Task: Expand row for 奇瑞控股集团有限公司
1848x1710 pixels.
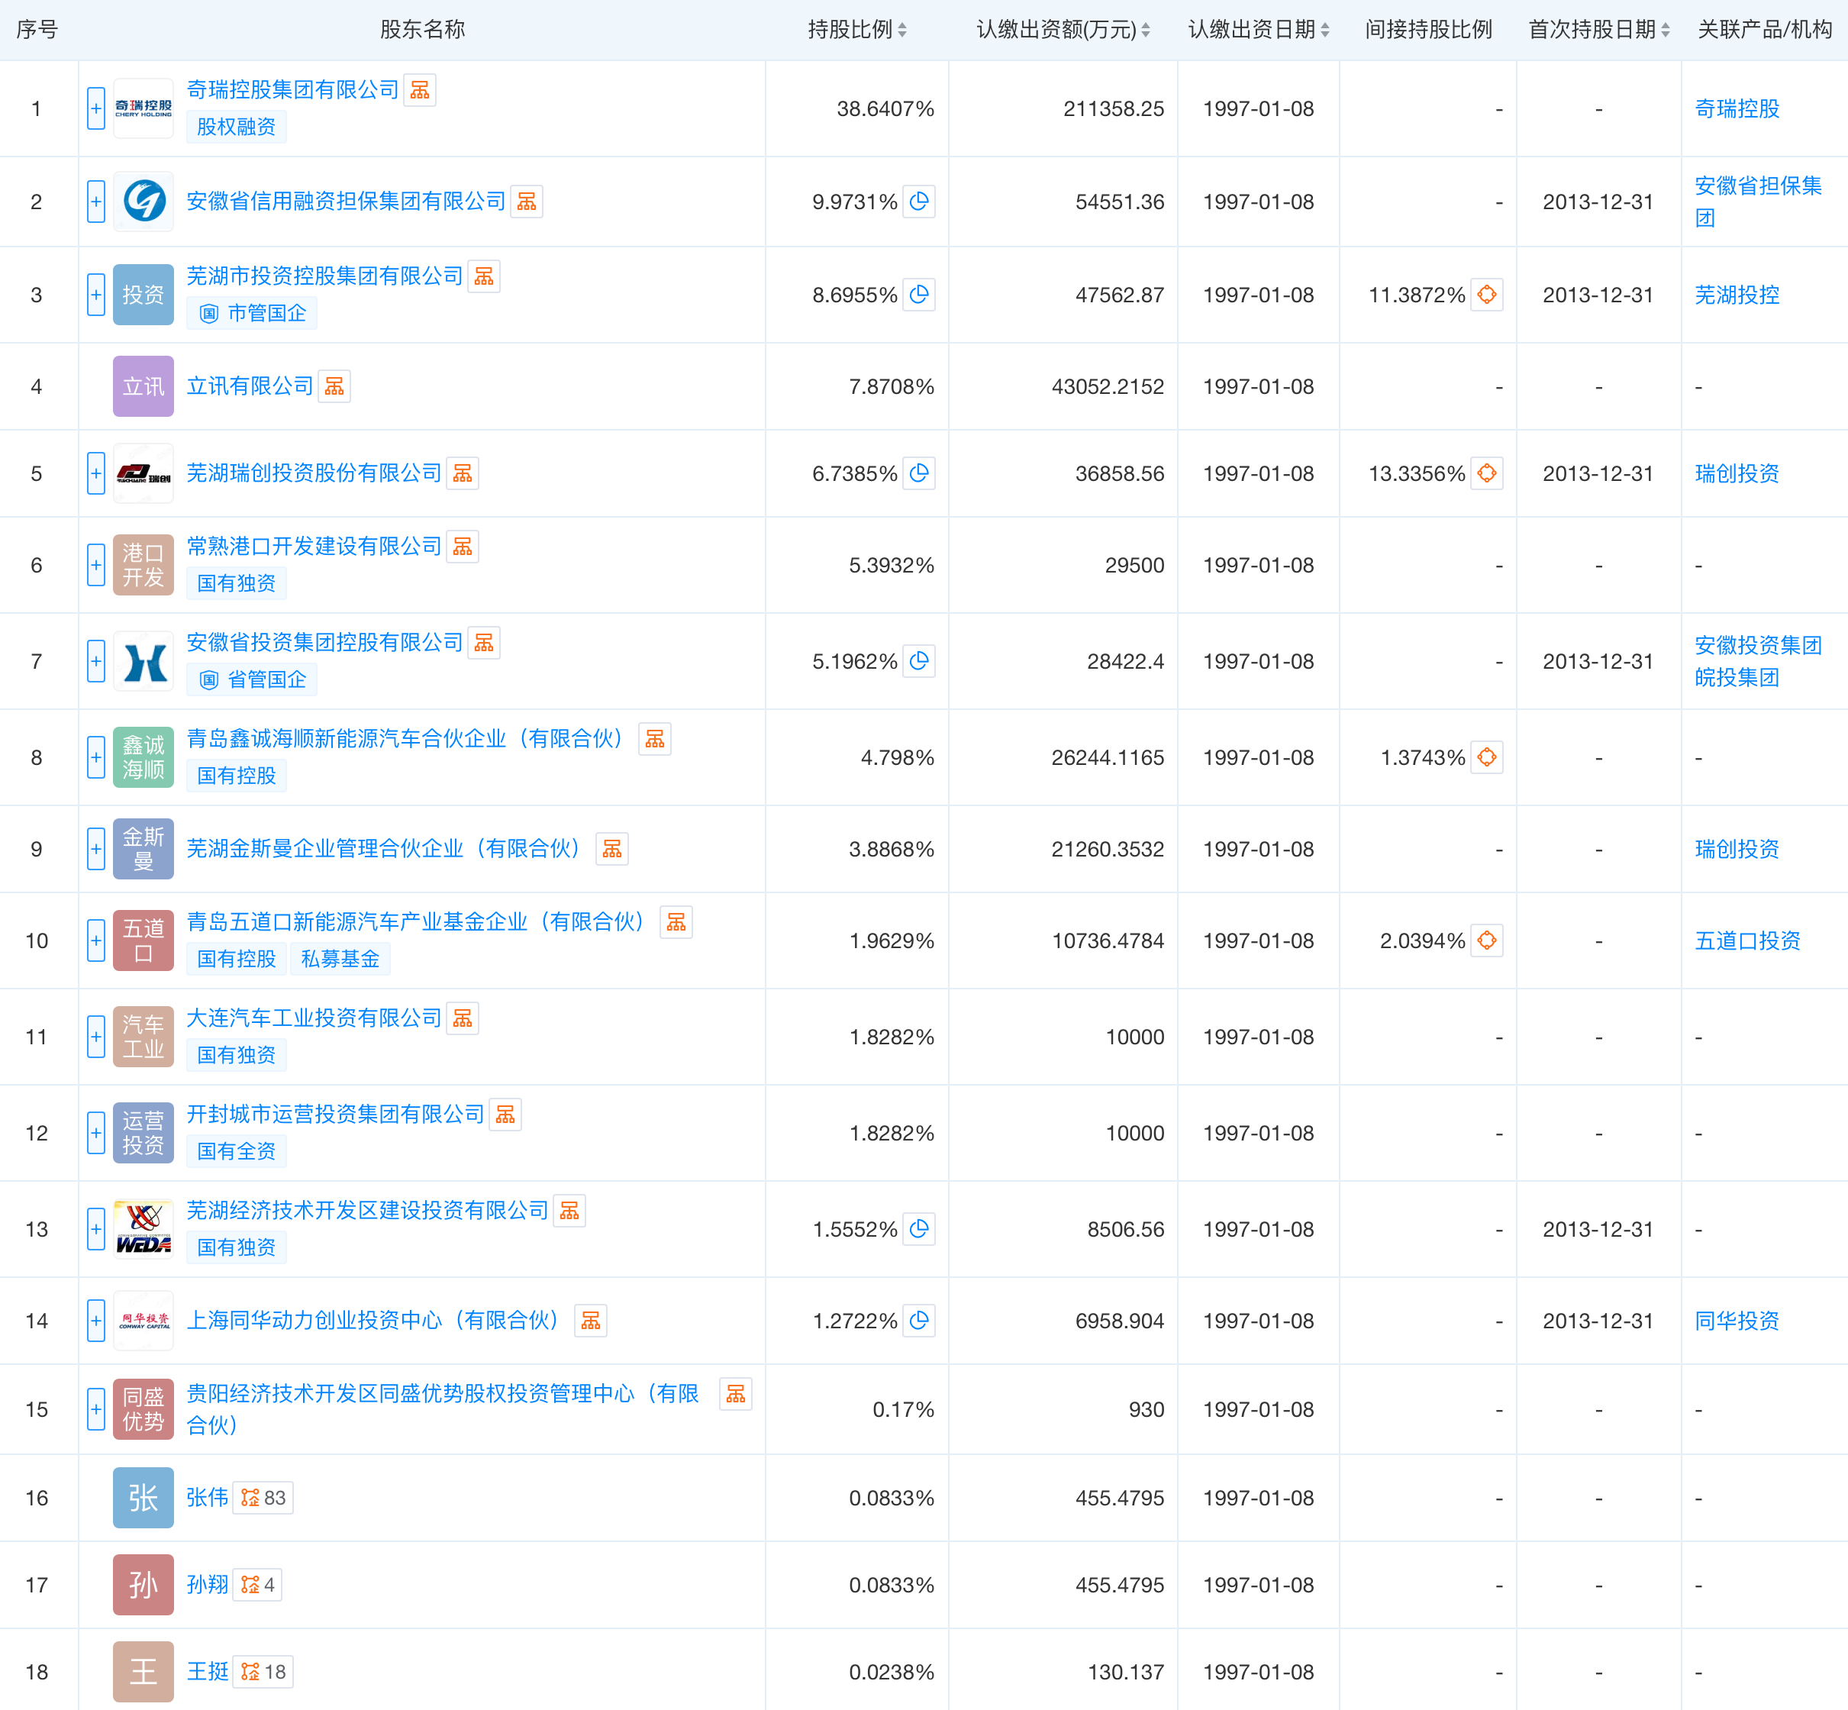Action: (96, 109)
